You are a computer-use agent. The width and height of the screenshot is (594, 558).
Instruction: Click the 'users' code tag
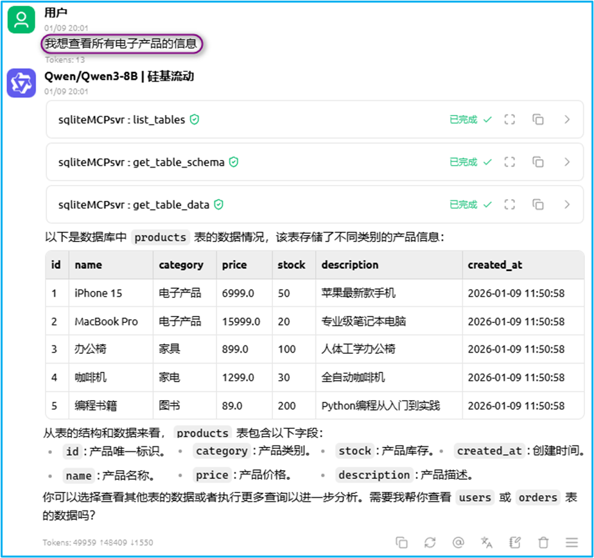click(475, 498)
